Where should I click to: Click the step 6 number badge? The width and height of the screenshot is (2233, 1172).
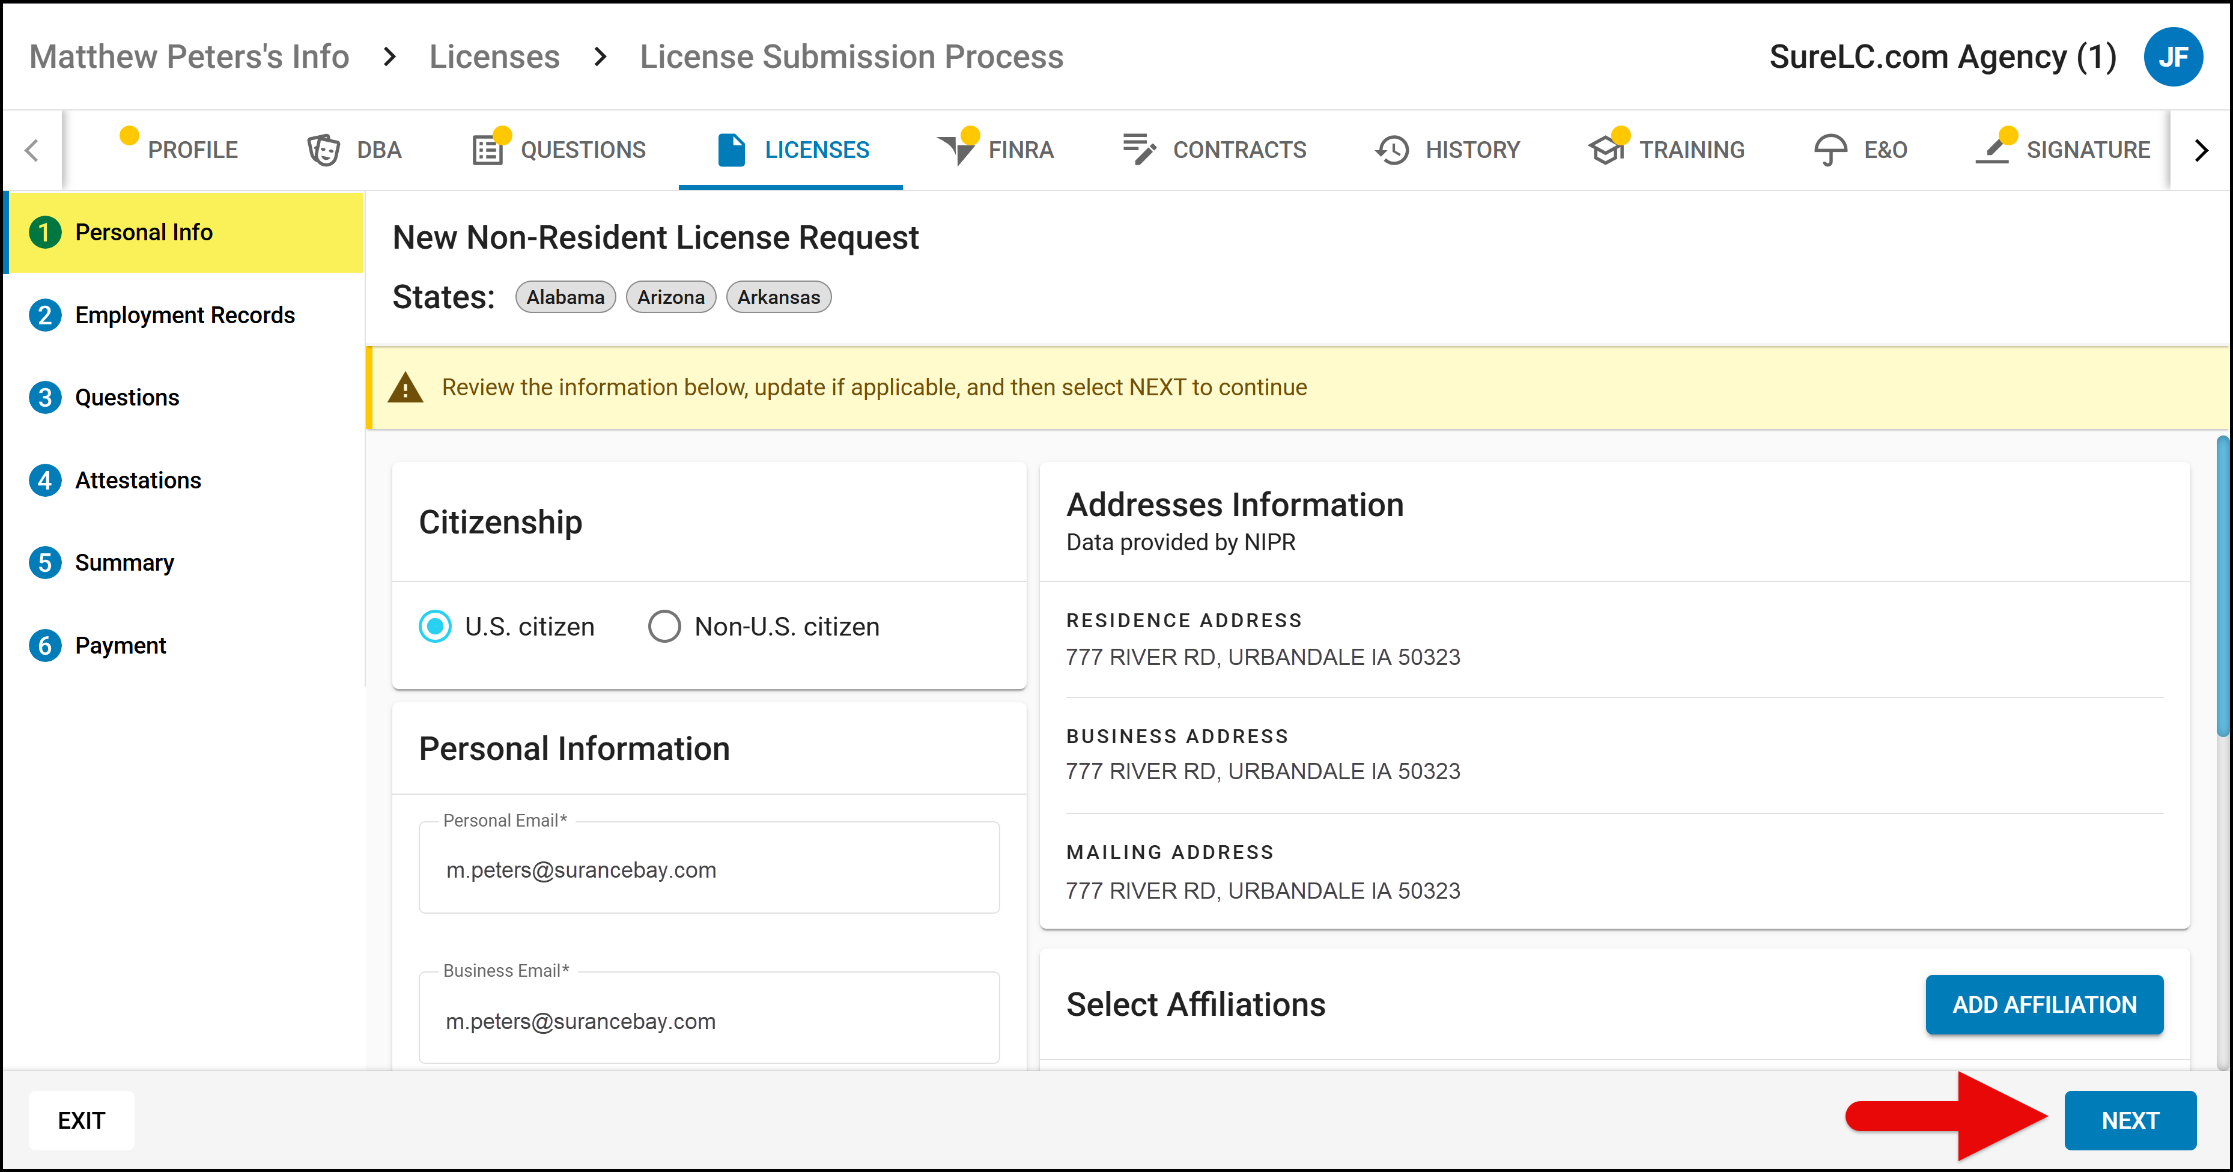tap(45, 646)
